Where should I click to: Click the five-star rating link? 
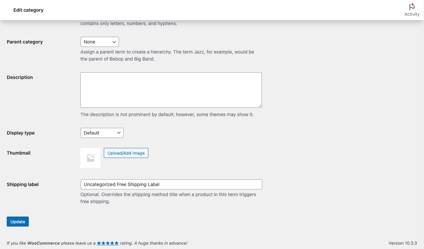[108, 243]
